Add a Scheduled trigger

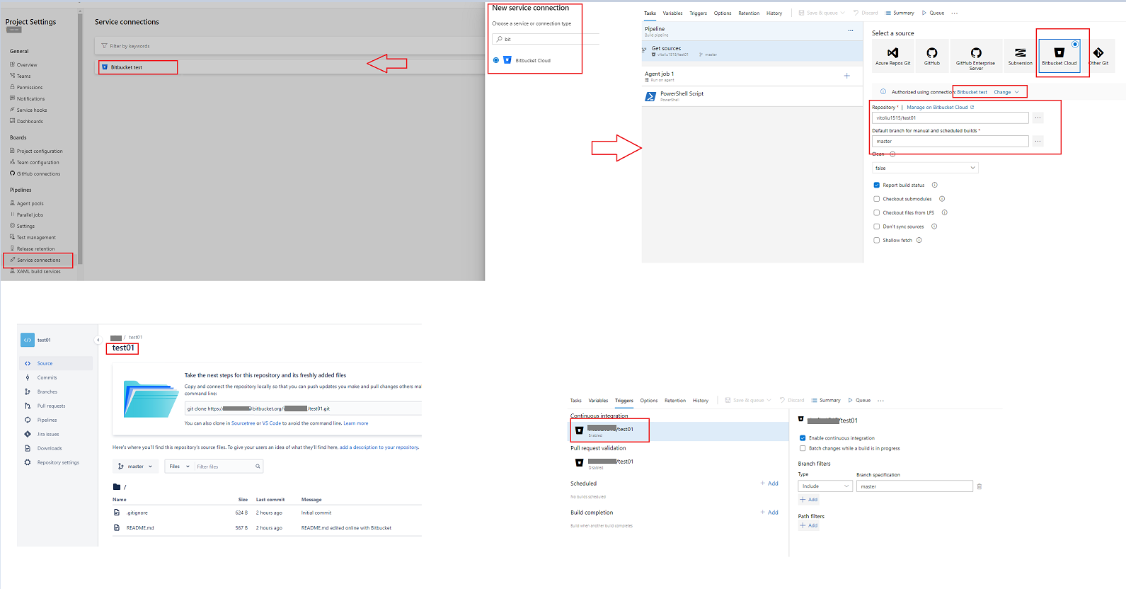click(769, 484)
